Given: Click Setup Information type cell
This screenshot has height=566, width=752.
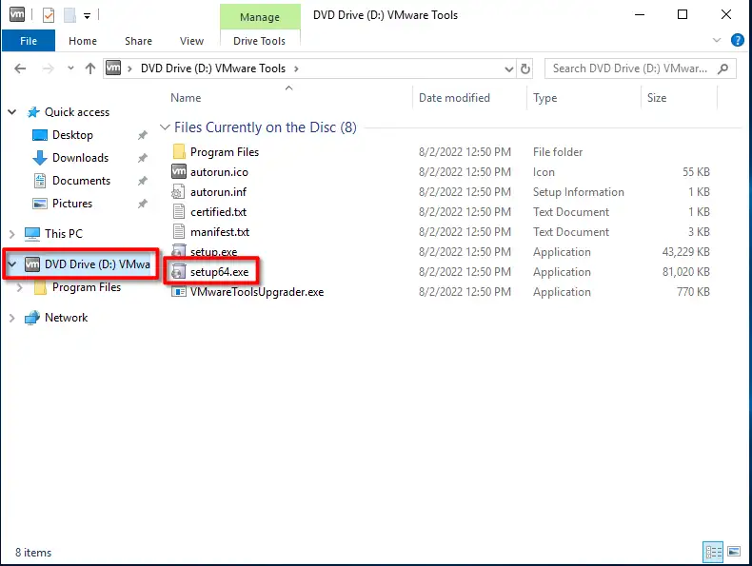Looking at the screenshot, I should point(579,192).
